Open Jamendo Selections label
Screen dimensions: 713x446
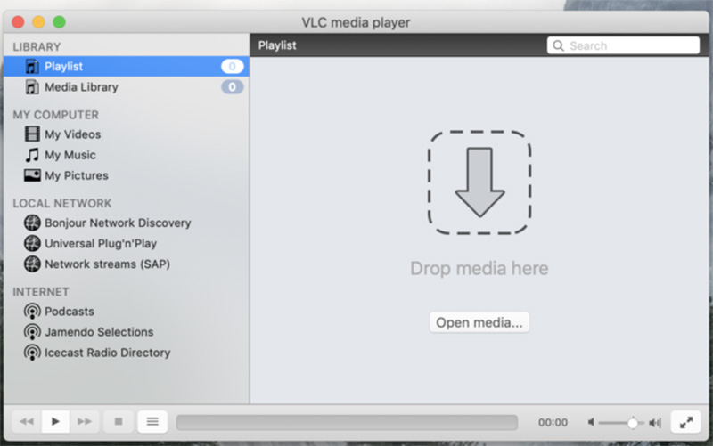99,332
